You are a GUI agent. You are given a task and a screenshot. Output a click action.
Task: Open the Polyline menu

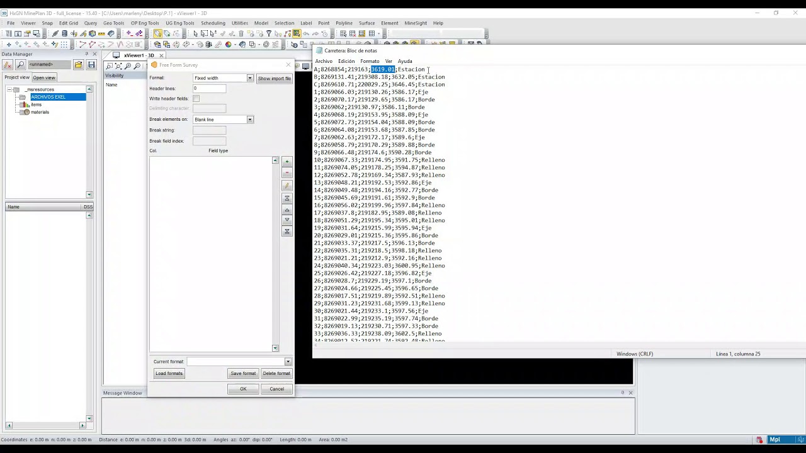(344, 23)
